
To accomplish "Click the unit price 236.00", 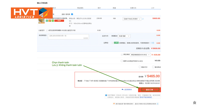I will [99, 19].
